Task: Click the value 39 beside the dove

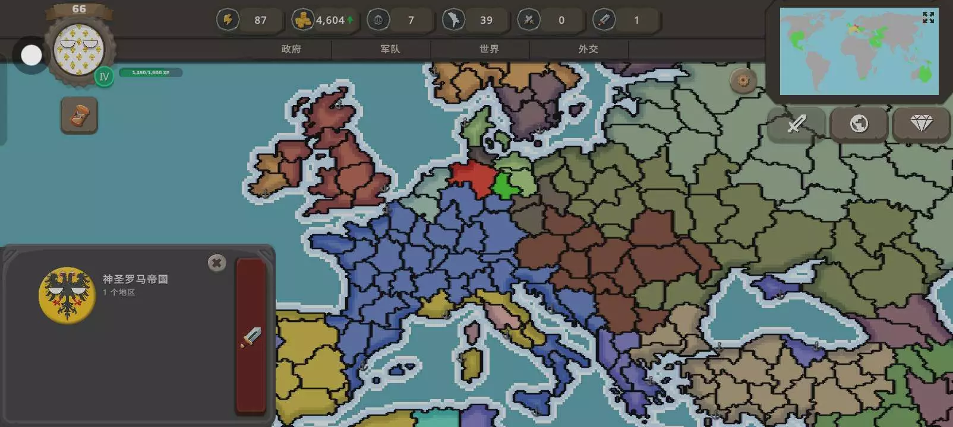Action: pyautogui.click(x=487, y=20)
